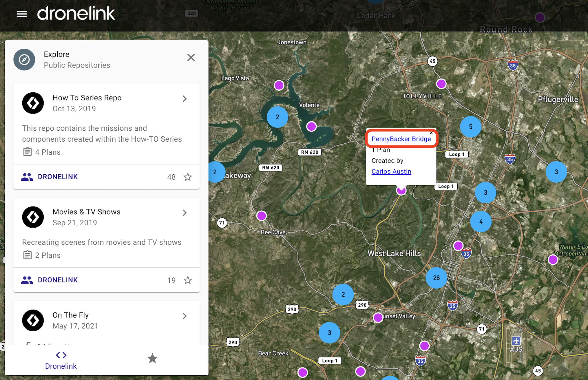Select On The Fly title
Screen dimensions: 588x380
tap(71, 315)
